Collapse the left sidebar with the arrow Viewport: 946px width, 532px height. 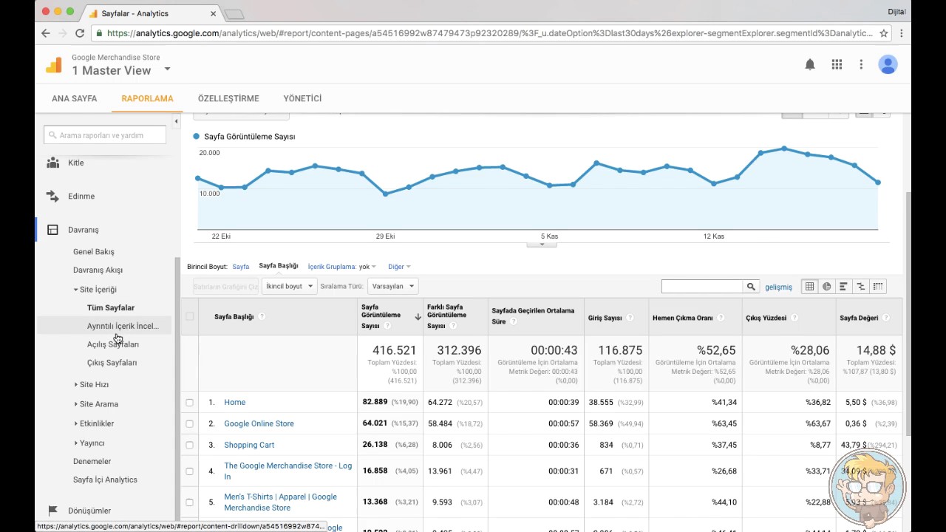[176, 121]
